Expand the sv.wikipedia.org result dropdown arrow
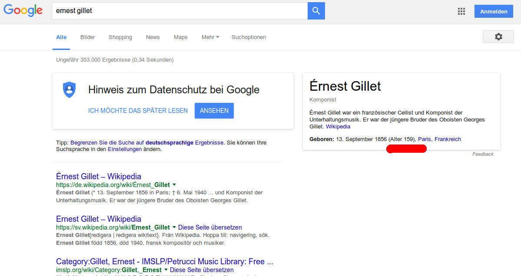 click(174, 227)
